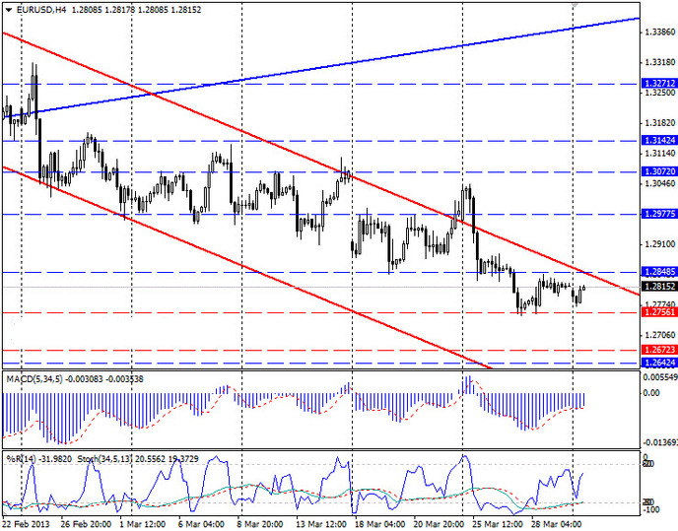Select the 1.26424 price level label
Screen dimensions: 678x531
pos(657,363)
